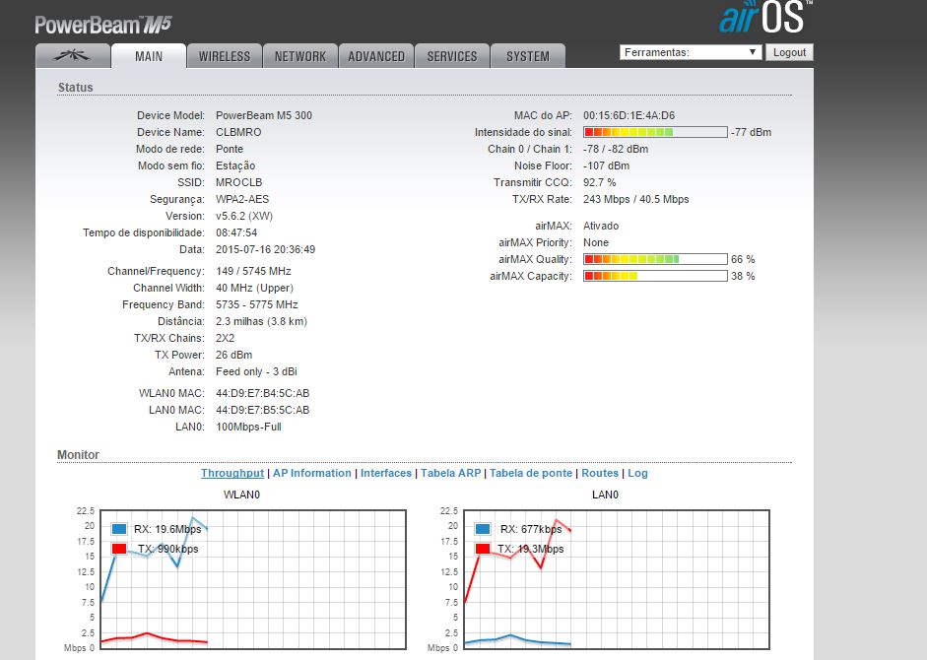This screenshot has width=927, height=660.
Task: Click network mode value Ponte
Action: click(230, 149)
